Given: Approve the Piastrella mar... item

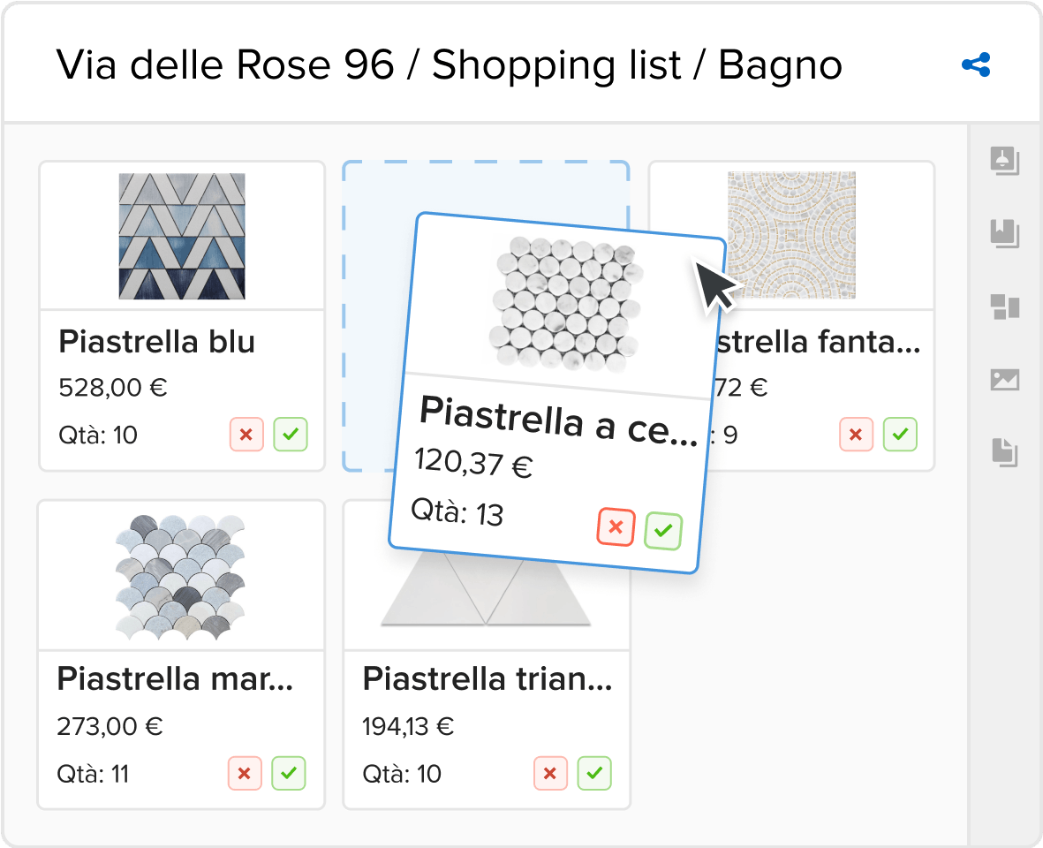Looking at the screenshot, I should pyautogui.click(x=289, y=773).
